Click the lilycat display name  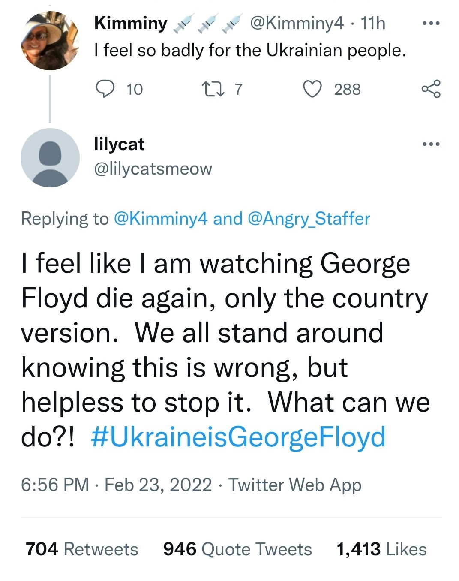click(119, 144)
